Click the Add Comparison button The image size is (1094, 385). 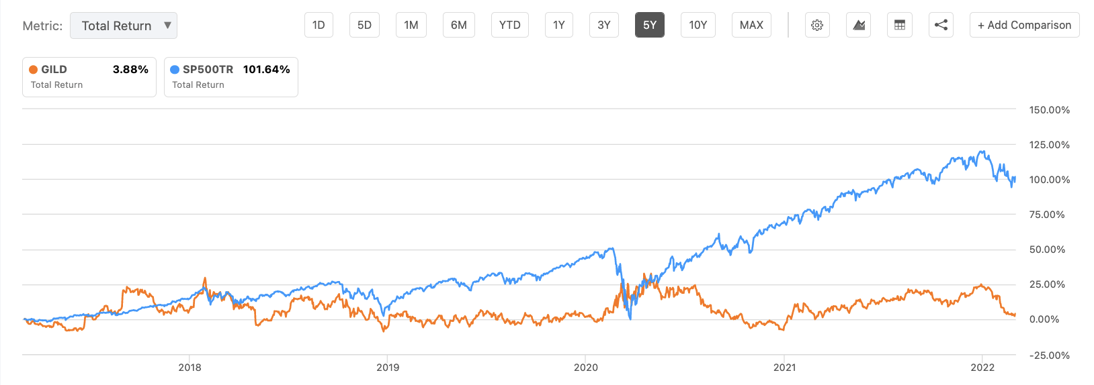(x=1024, y=25)
